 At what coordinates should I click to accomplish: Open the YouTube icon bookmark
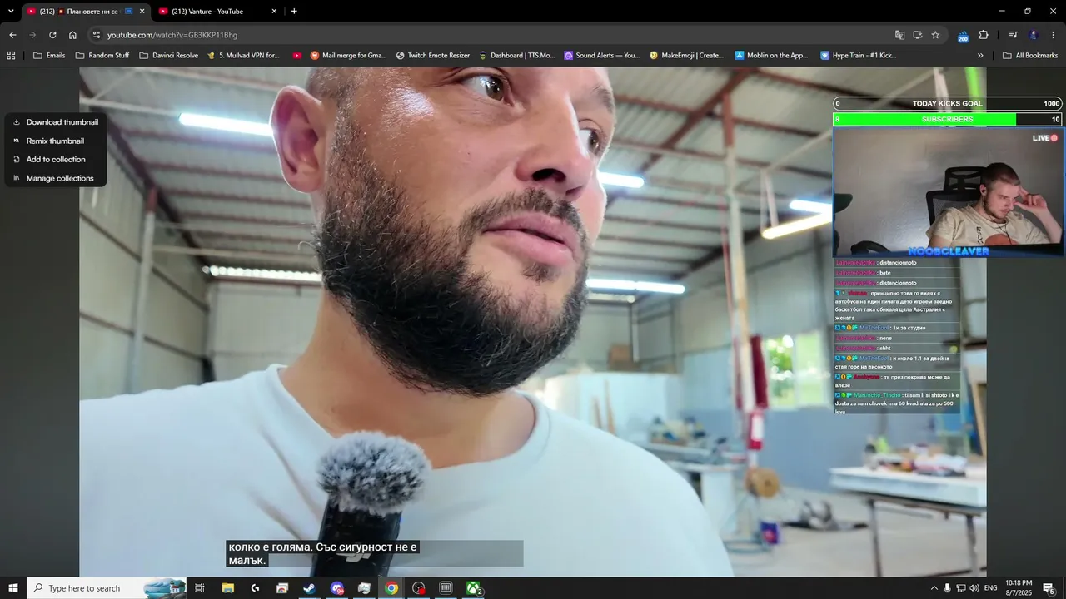point(297,56)
